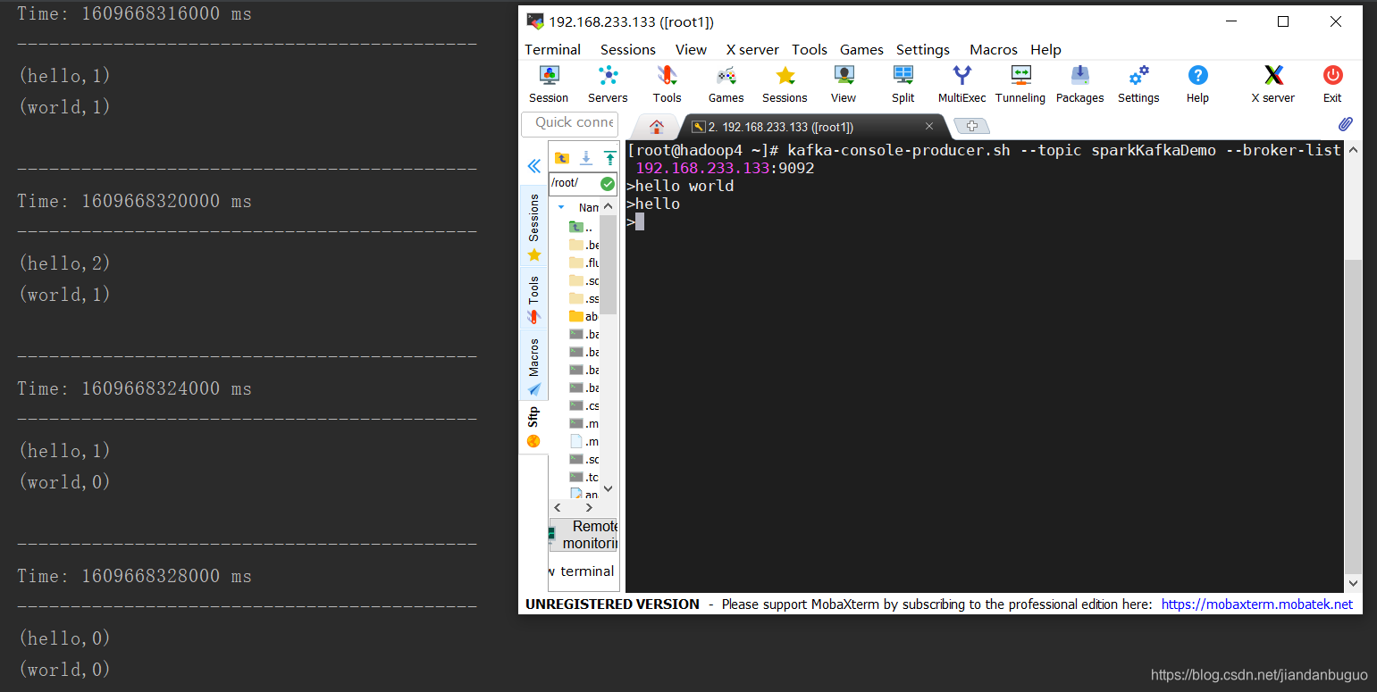
Task: Select the '.flu' folder row
Action: pos(584,263)
